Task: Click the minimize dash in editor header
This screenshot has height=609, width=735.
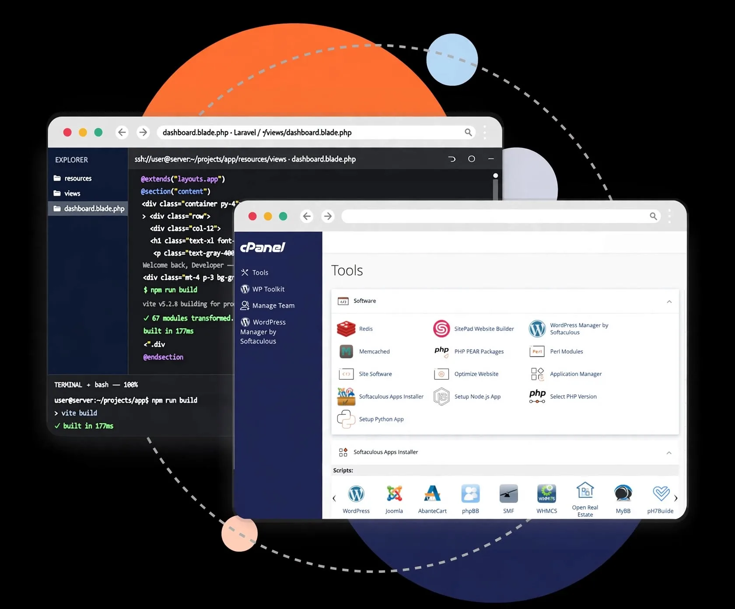Action: pos(491,159)
